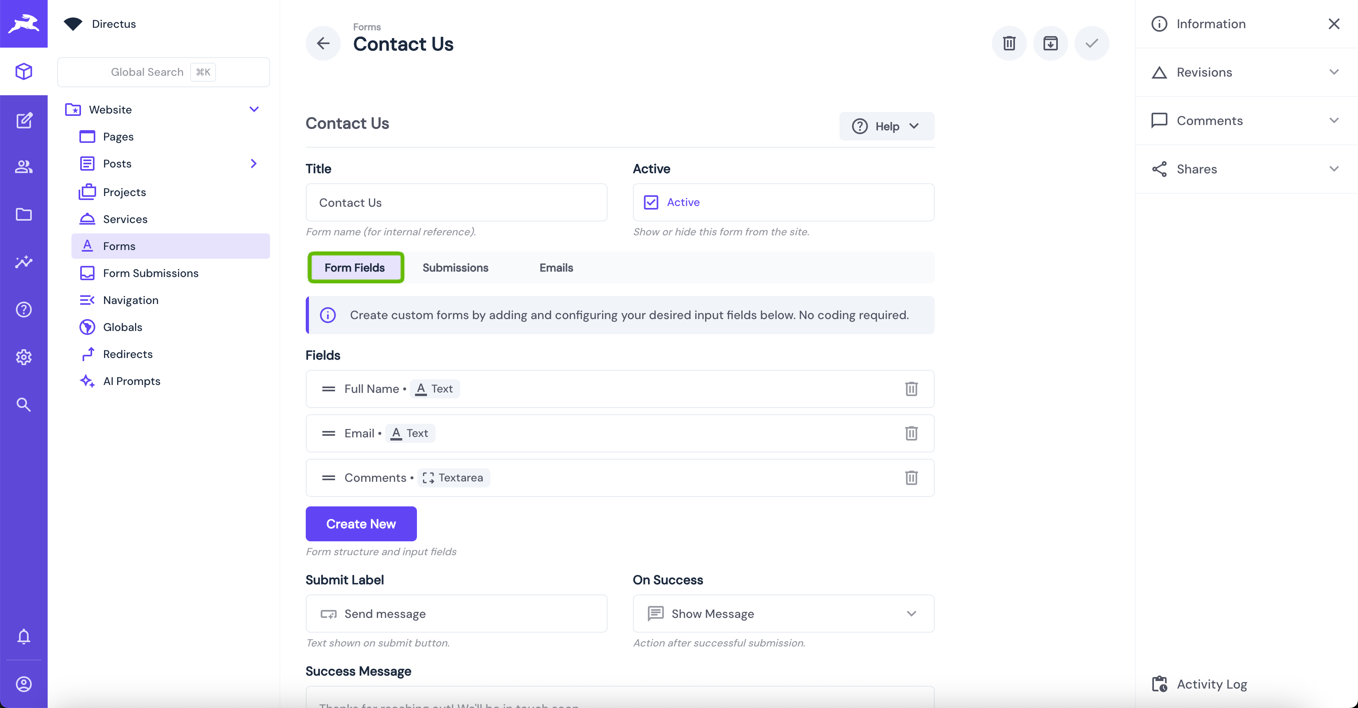
Task: Switch to the Emails tab
Action: pos(556,267)
